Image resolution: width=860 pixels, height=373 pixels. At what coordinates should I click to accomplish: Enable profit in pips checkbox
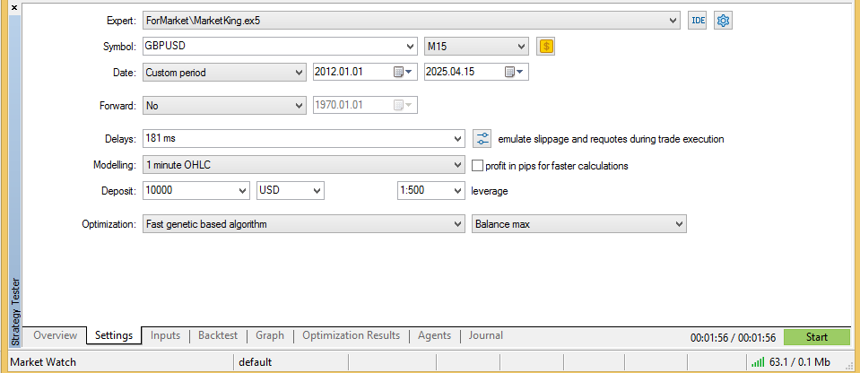(x=478, y=165)
